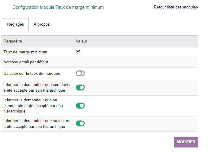
Task: Switch to the À propos tab
Action: 42,24
